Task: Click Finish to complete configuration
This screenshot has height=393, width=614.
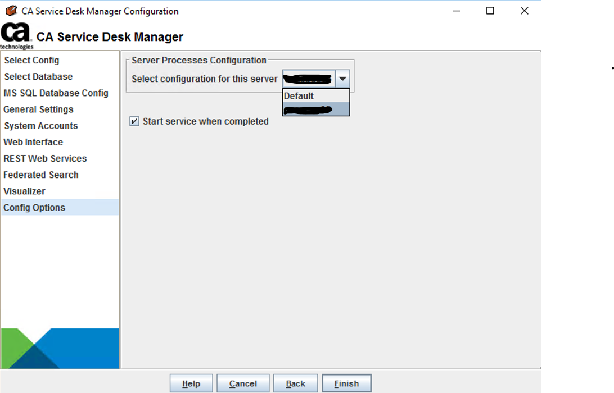Action: (x=346, y=383)
